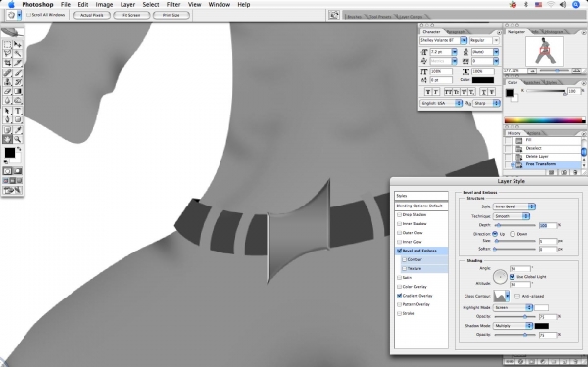Select the Zoom tool

(18, 139)
